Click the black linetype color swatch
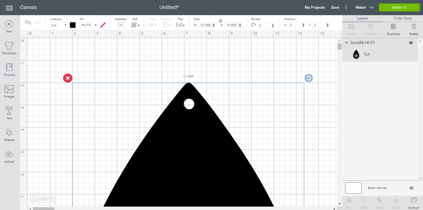Image resolution: width=423 pixels, height=210 pixels. (73, 25)
